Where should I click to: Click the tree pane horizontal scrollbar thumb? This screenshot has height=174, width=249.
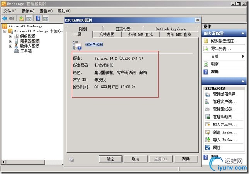pos(26,162)
